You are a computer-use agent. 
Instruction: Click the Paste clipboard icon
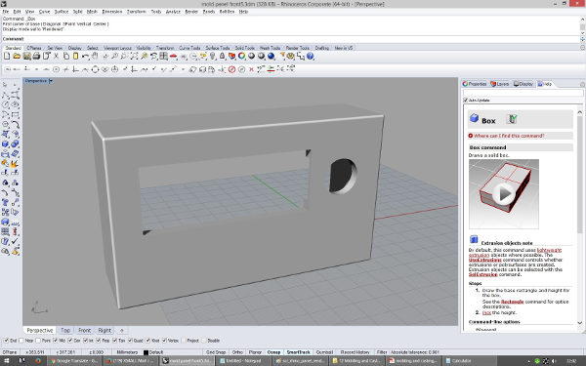pos(75,57)
